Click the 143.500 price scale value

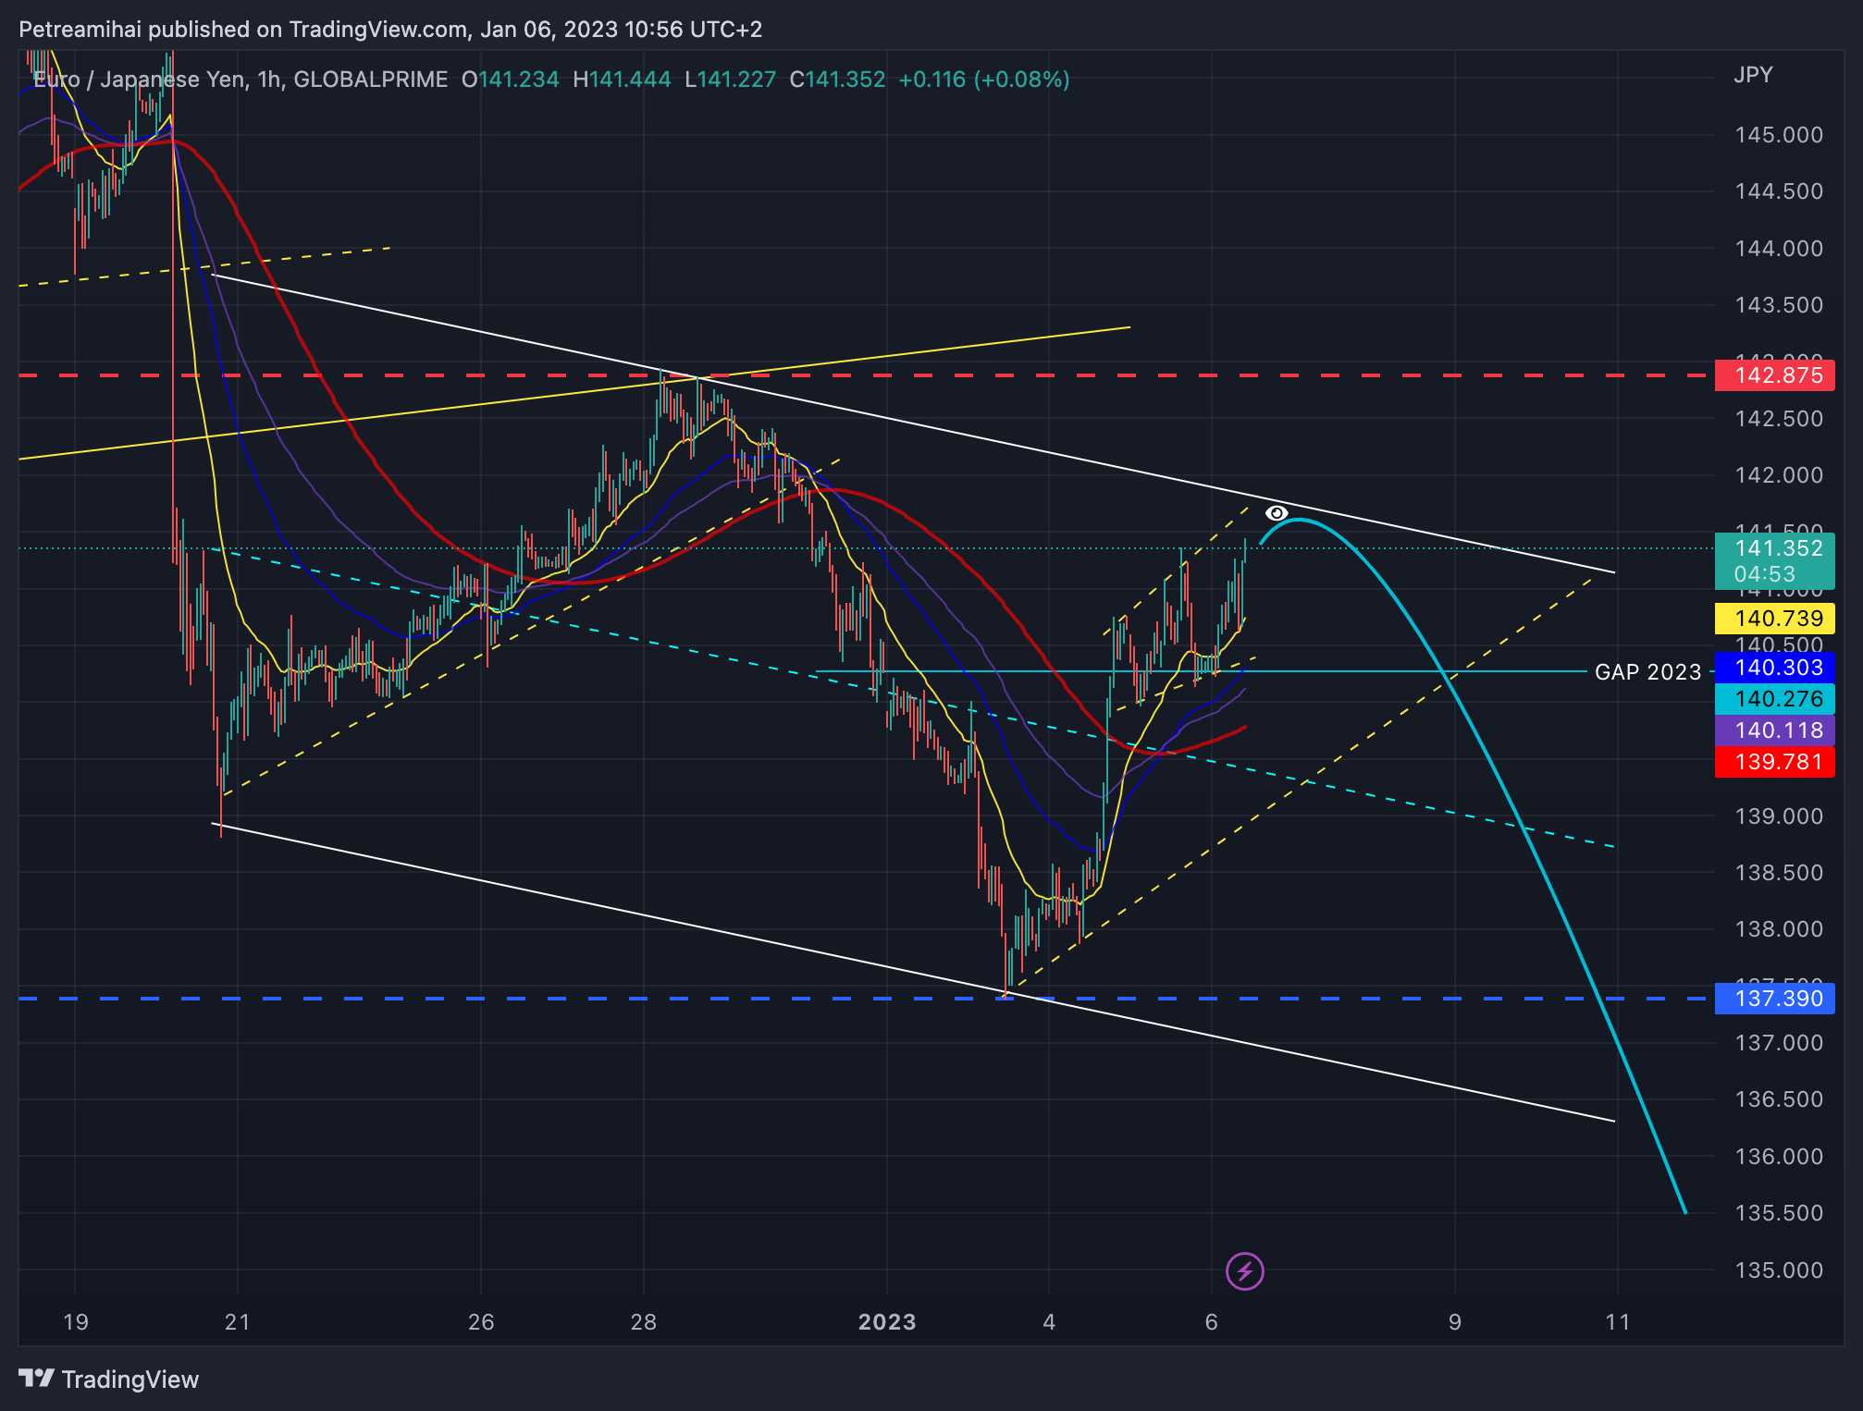pos(1779,305)
